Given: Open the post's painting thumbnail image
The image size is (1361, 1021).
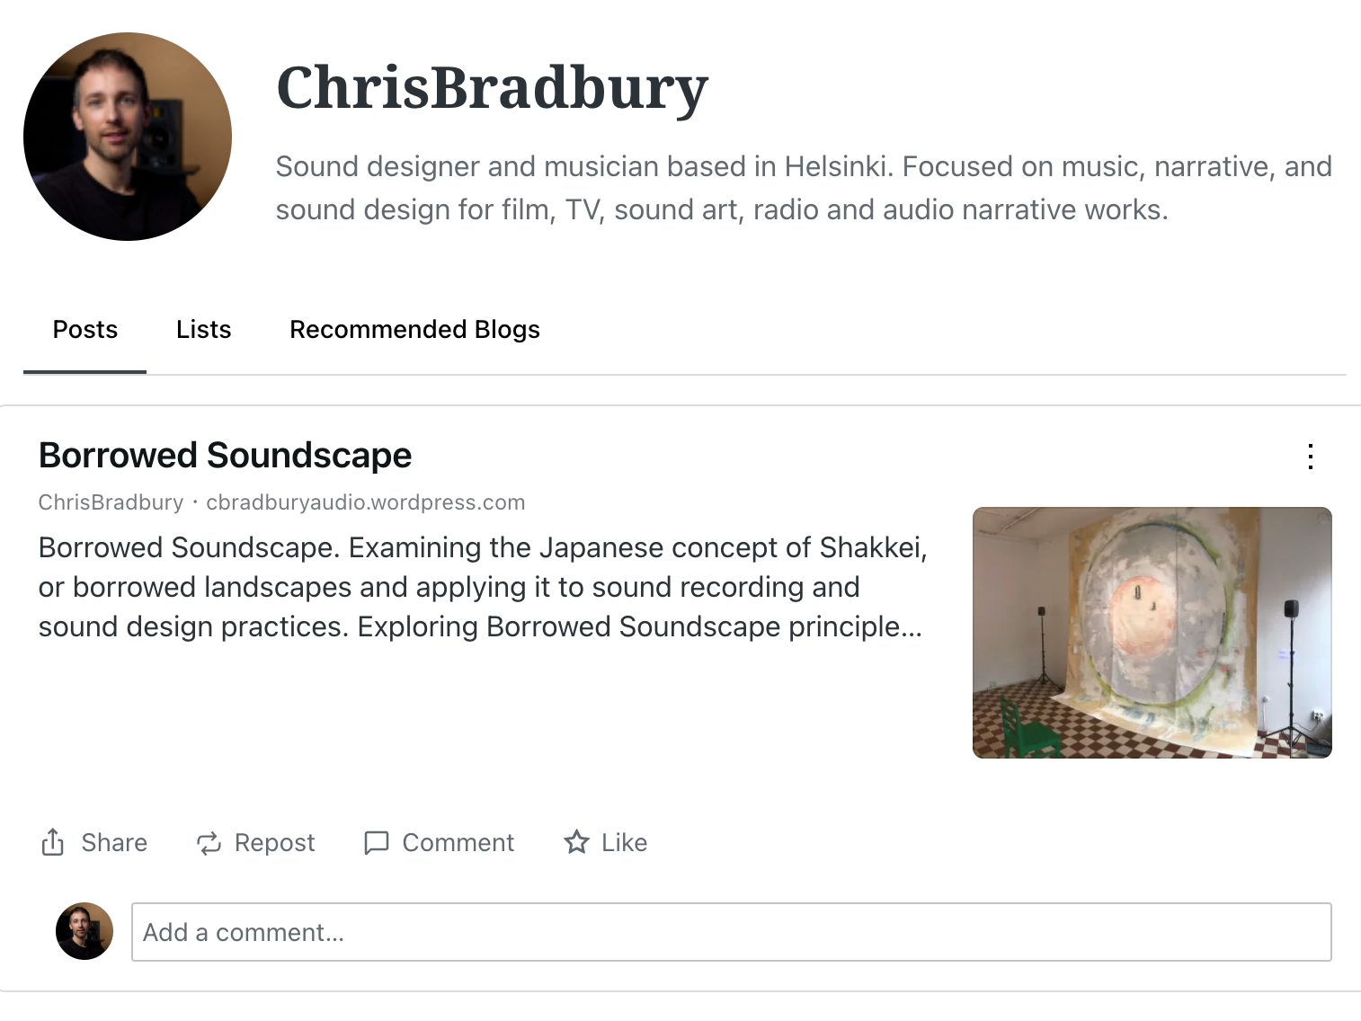Looking at the screenshot, I should click(1152, 633).
